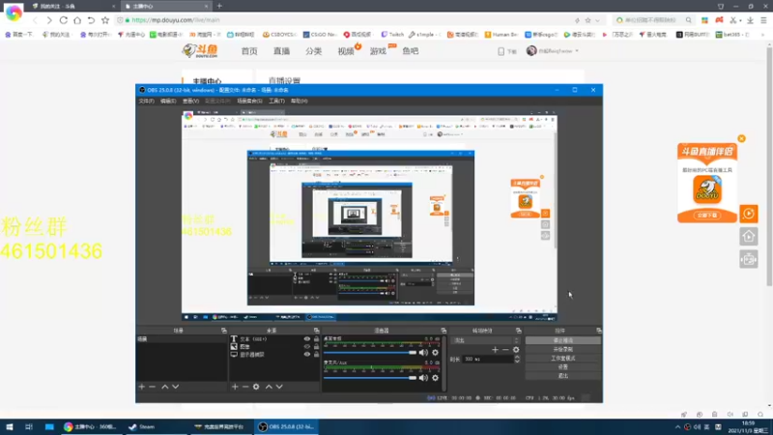Open Settings from the Controls panel
This screenshot has width=773, height=435.
coord(563,367)
